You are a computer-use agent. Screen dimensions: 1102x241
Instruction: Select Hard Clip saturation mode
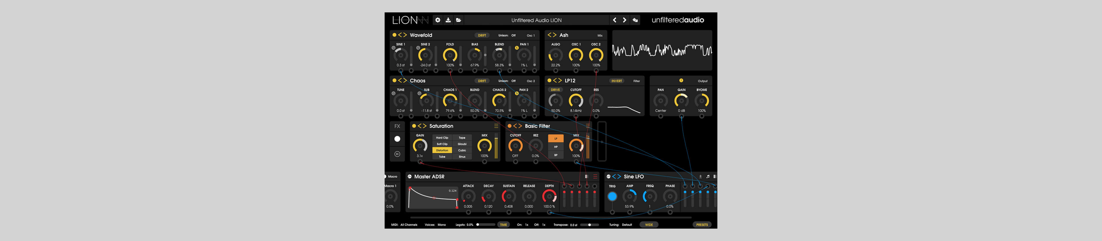(442, 138)
